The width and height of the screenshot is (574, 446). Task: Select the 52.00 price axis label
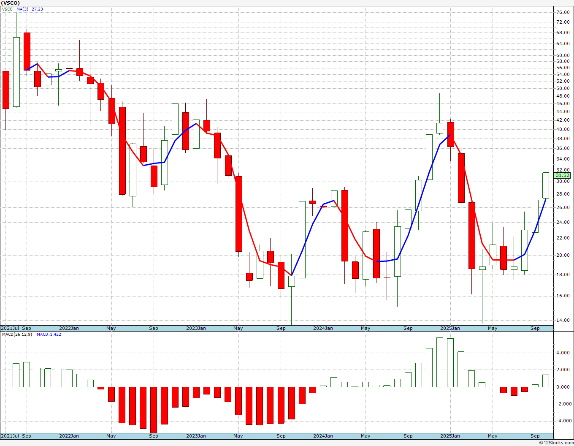563,81
